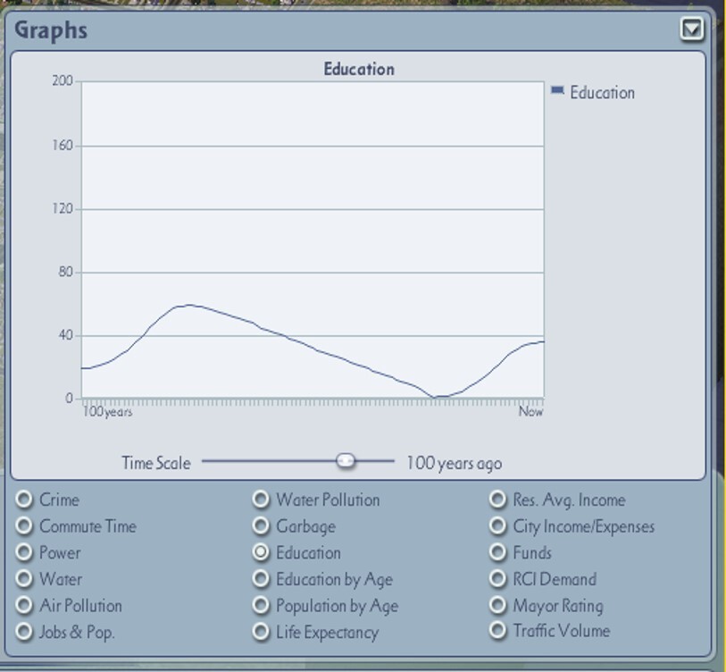Image resolution: width=726 pixels, height=672 pixels.
Task: View the Population by Age graph
Action: pyautogui.click(x=261, y=606)
